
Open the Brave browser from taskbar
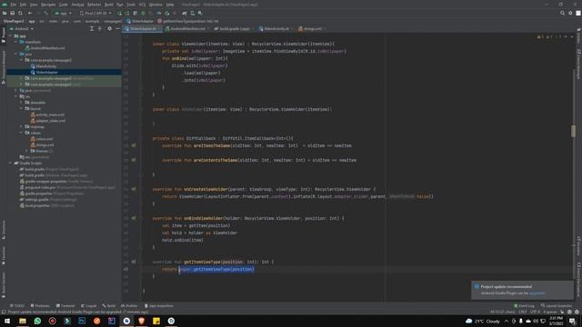[x=142, y=321]
